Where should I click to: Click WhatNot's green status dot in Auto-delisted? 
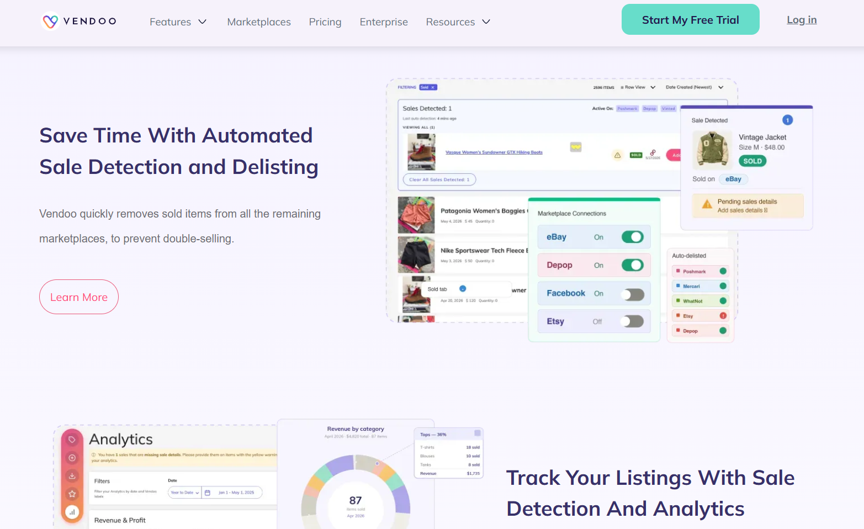[x=723, y=301]
